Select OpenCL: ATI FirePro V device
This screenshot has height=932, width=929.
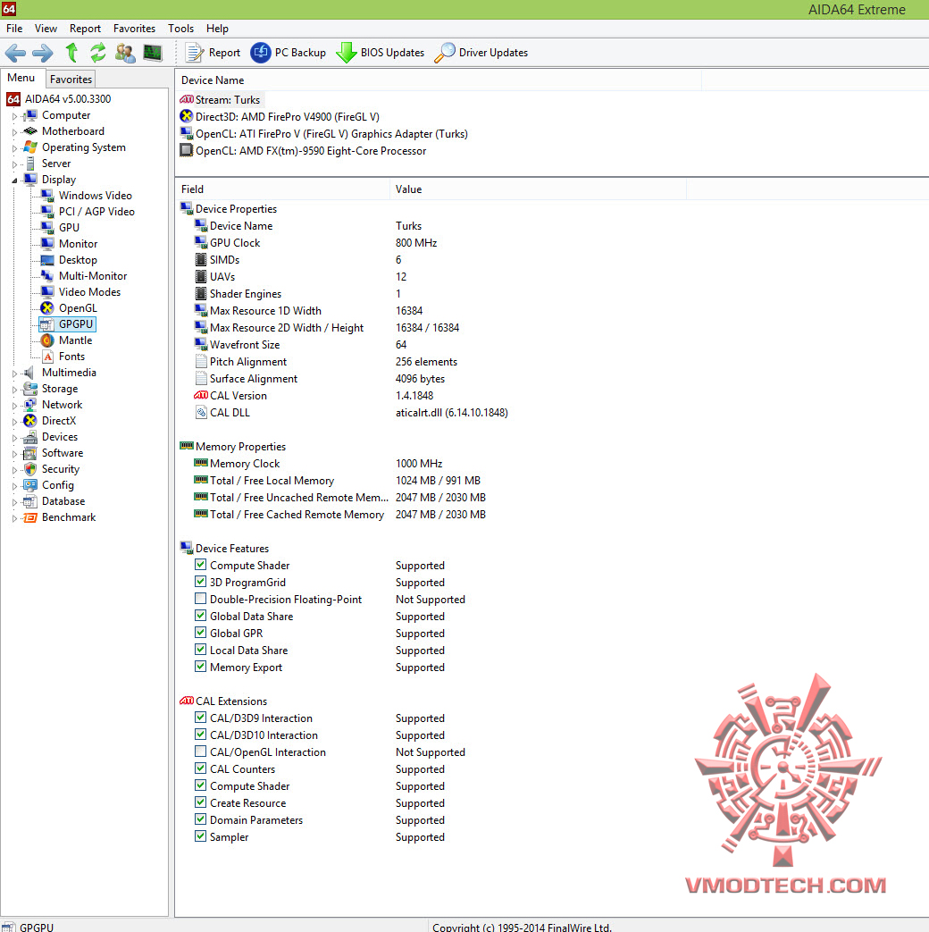tap(324, 134)
